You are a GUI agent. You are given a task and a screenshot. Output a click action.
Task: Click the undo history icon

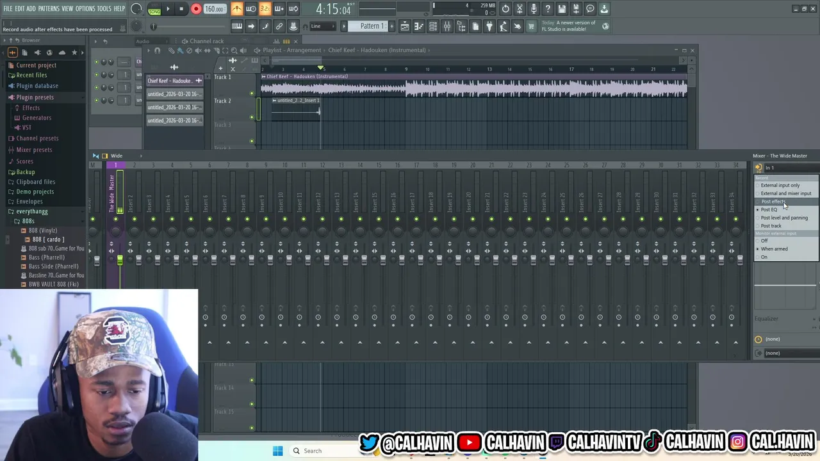click(505, 9)
